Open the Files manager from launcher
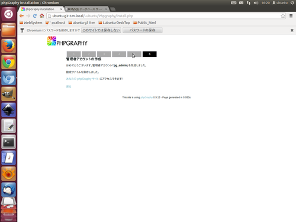This screenshot has width=296, height=222. (8, 30)
